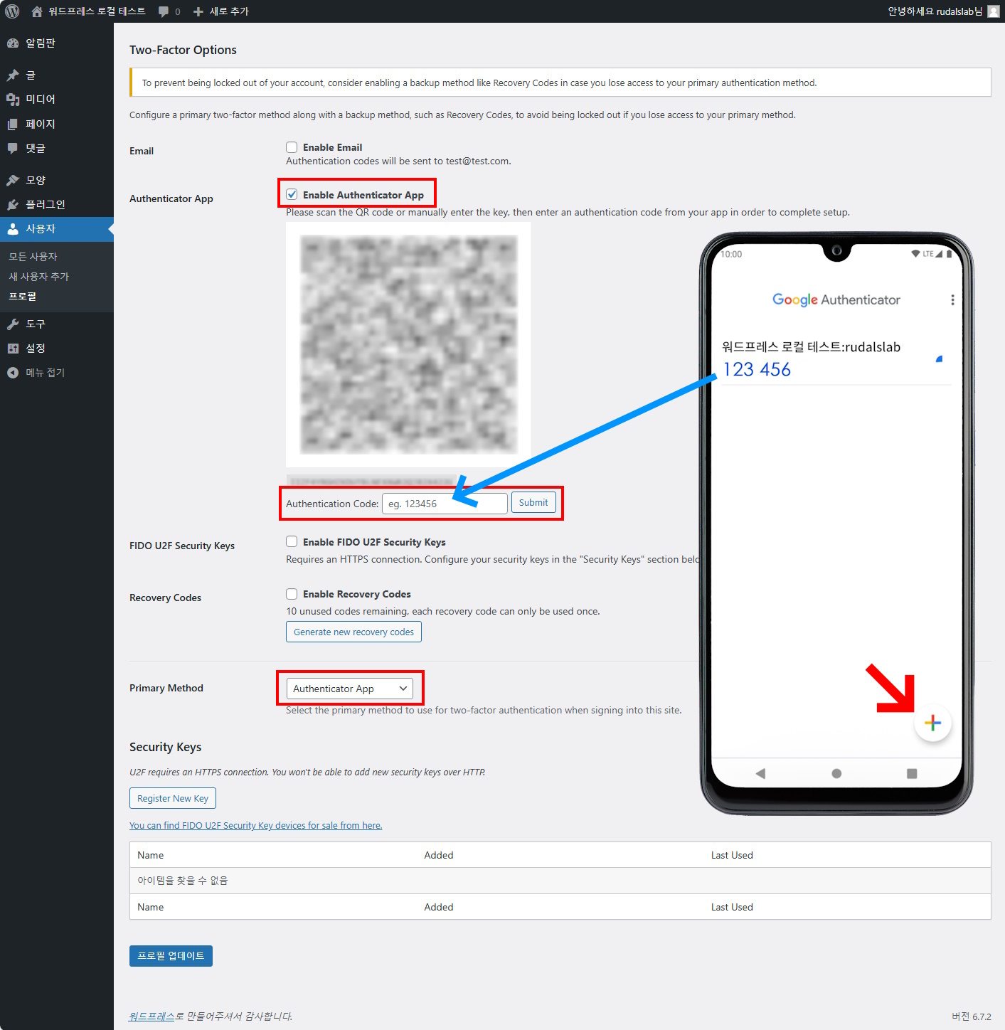This screenshot has width=1005, height=1030.
Task: Uncheck the Enable Authenticator App checkbox
Action: pyautogui.click(x=292, y=194)
